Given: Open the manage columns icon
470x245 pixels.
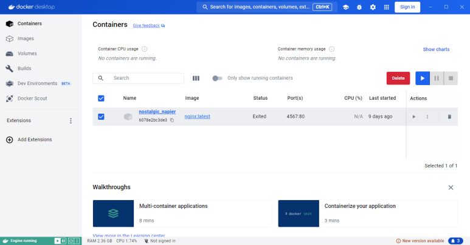Looking at the screenshot, I should click(196, 78).
